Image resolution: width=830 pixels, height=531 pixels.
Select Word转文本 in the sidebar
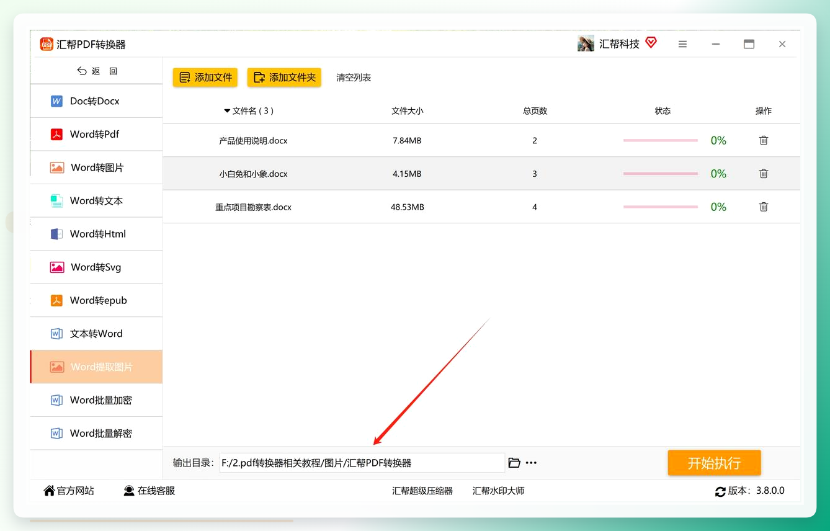[x=96, y=200]
